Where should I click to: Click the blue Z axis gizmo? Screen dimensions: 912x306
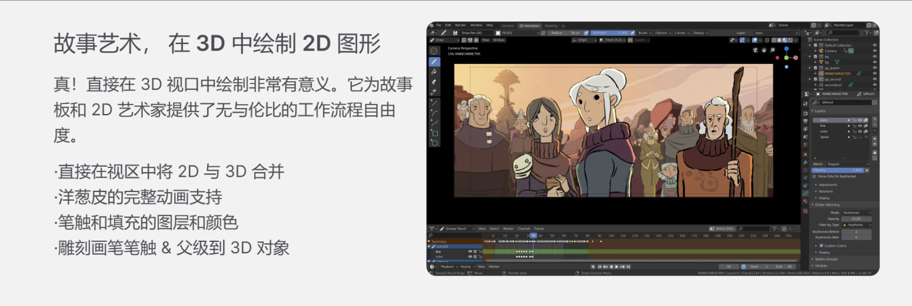coord(786,49)
